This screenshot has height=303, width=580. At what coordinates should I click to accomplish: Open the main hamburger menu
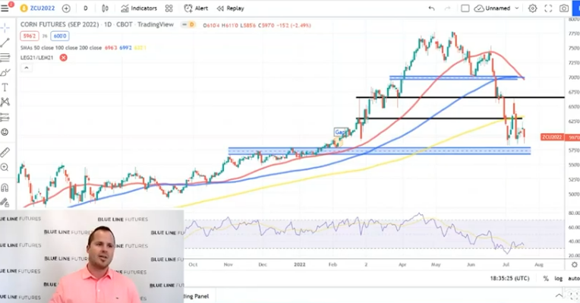(x=5, y=8)
